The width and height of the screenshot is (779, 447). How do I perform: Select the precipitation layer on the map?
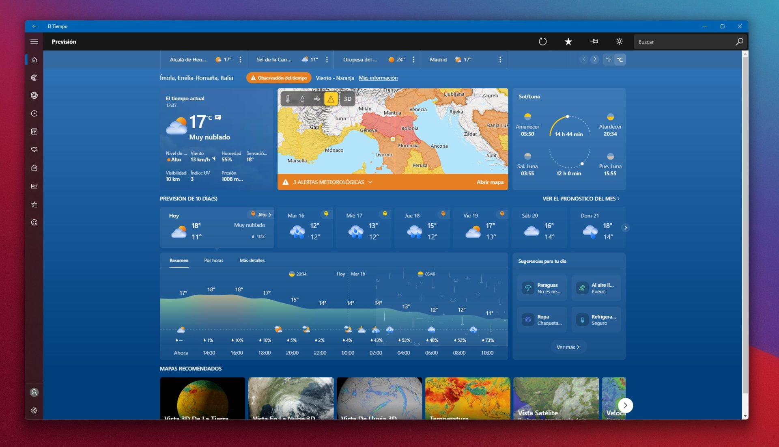coord(302,98)
